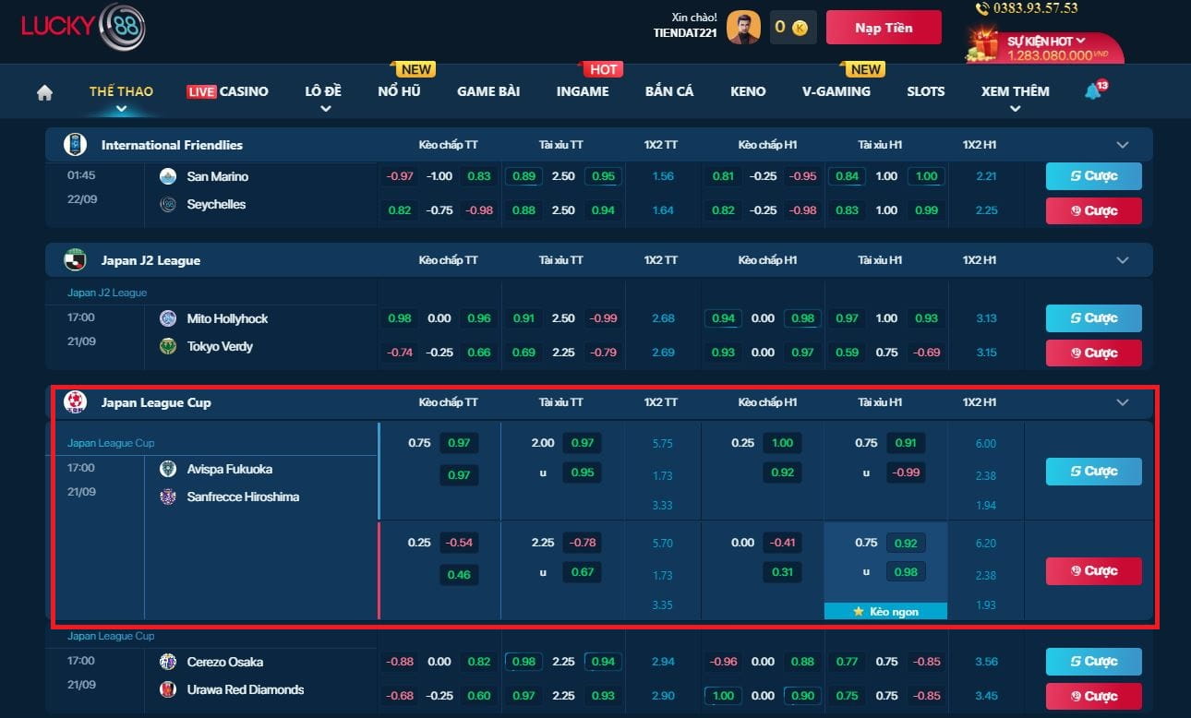Open Bắn Cá menu item
Screen dimensions: 1191x718
669,91
